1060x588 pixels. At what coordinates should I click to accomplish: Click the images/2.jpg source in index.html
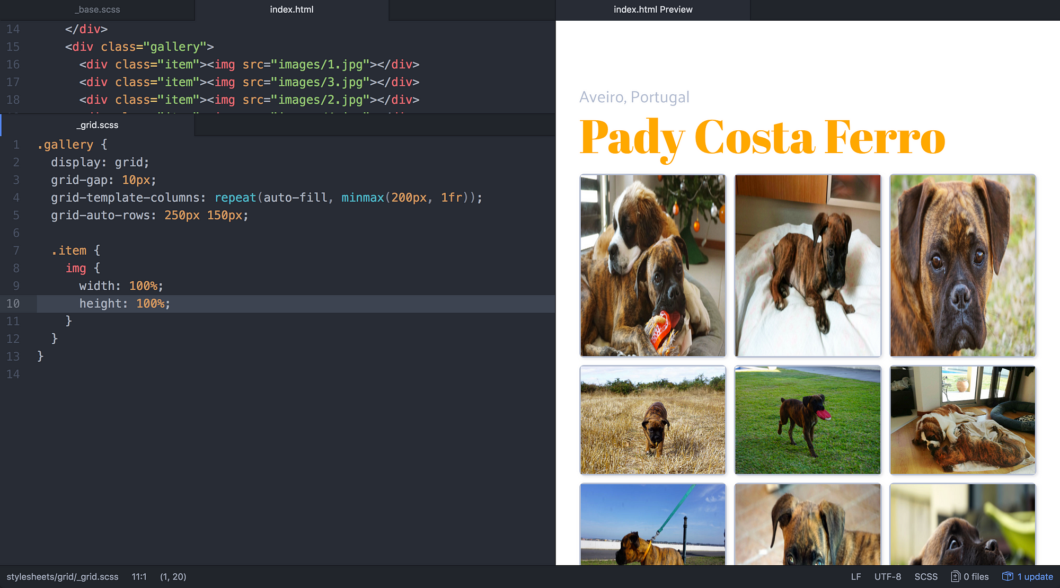click(320, 100)
